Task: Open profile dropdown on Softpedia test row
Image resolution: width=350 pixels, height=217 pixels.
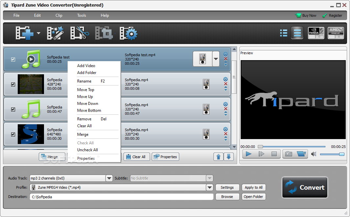Action: click(x=216, y=59)
